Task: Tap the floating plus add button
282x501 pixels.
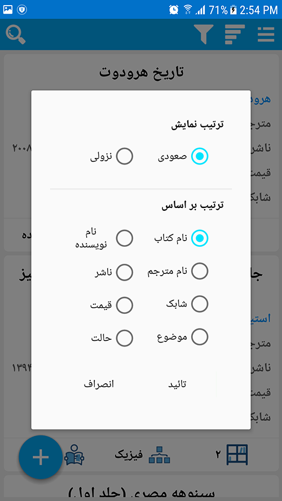Action: pyautogui.click(x=41, y=457)
